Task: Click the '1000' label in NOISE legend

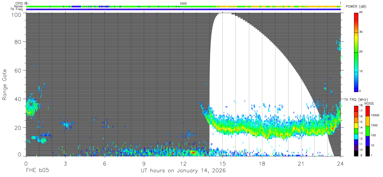Action: [374, 126]
